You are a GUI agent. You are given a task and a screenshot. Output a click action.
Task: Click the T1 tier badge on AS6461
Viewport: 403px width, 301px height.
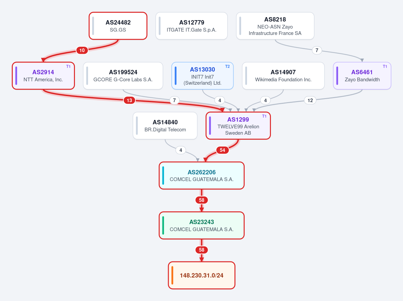(385, 67)
